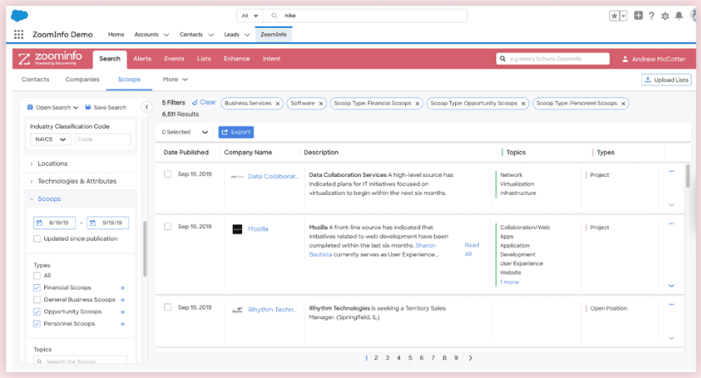Open the More dropdown
Image resolution: width=701 pixels, height=378 pixels.
(x=175, y=79)
